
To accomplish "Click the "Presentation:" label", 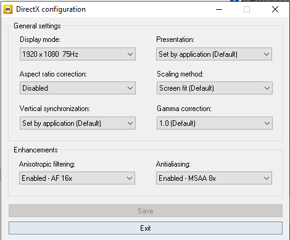I will (175, 39).
